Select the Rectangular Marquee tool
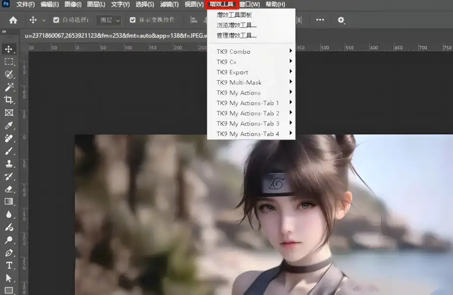The image size is (453, 295). [9, 62]
